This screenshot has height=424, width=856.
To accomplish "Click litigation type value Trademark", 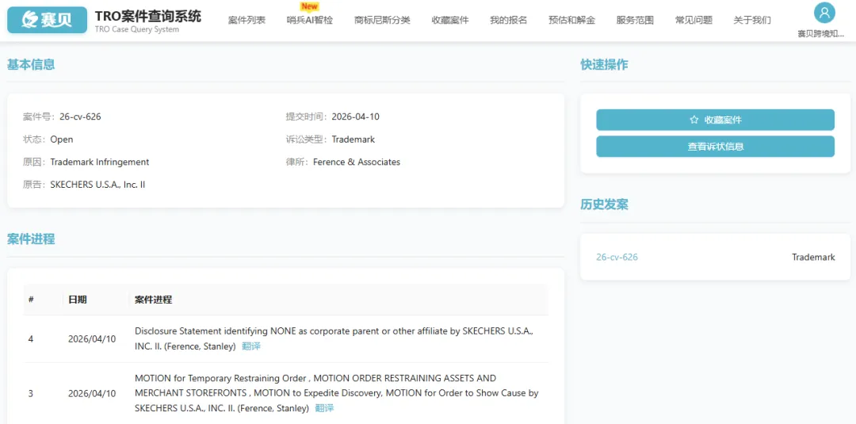I will tap(353, 139).
